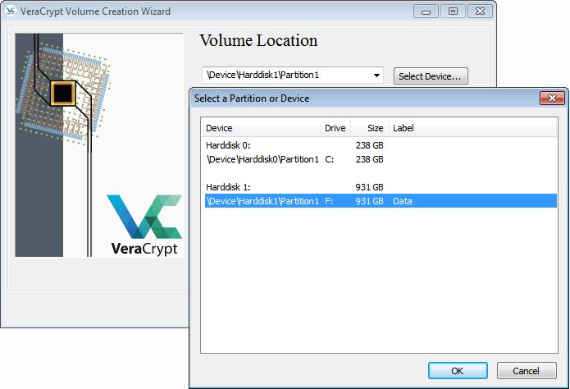Click the F: drive letter cell
Screen dimensions: 570x389
pyautogui.click(x=329, y=201)
